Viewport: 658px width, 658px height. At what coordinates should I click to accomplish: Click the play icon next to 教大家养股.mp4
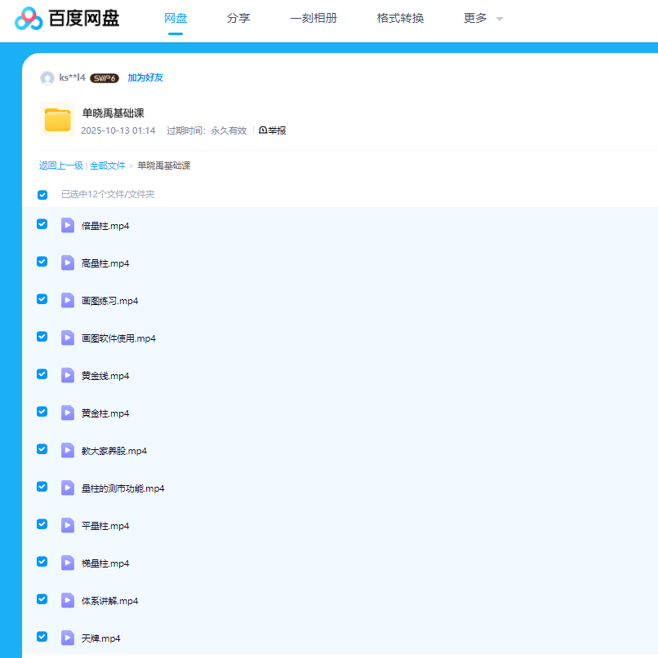tap(68, 450)
